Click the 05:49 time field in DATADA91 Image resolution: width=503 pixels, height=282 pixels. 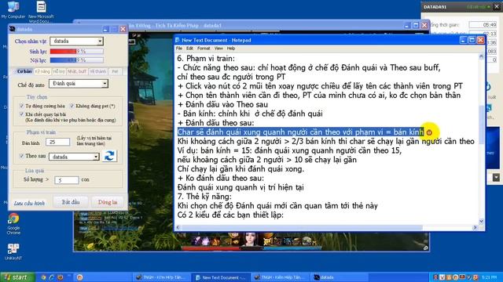(x=483, y=24)
